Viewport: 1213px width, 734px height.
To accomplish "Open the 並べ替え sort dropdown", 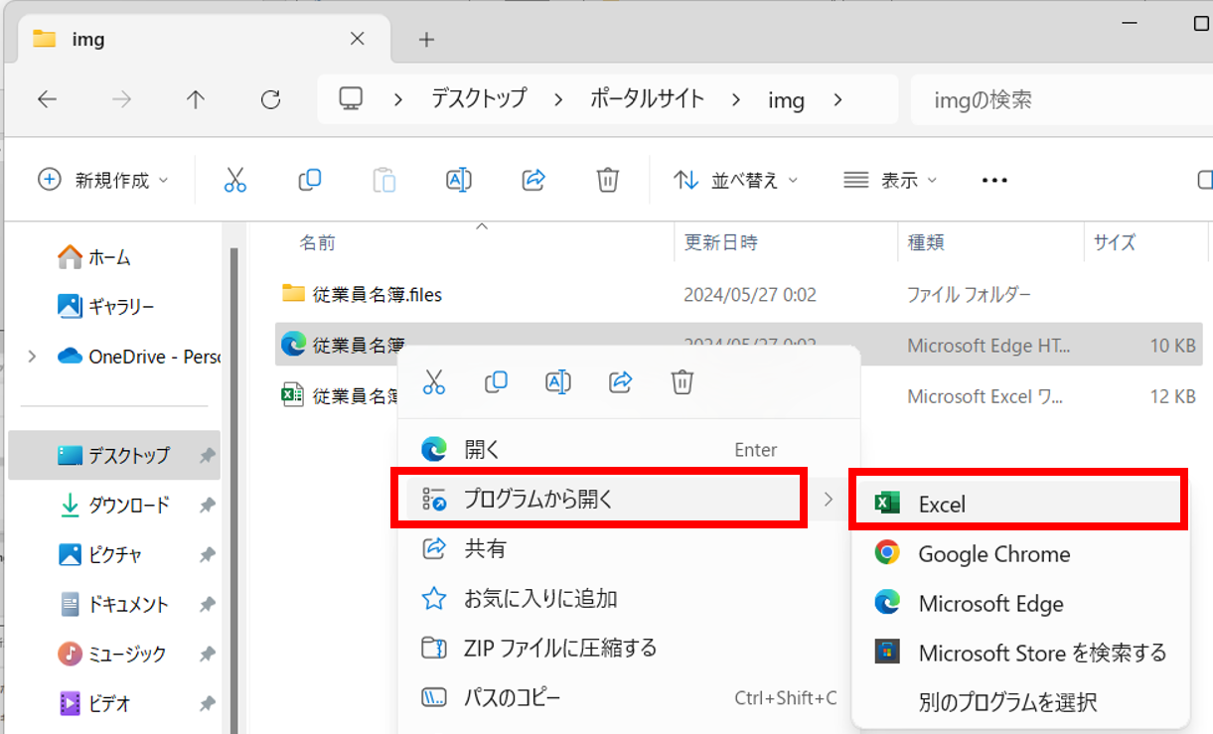I will [736, 180].
